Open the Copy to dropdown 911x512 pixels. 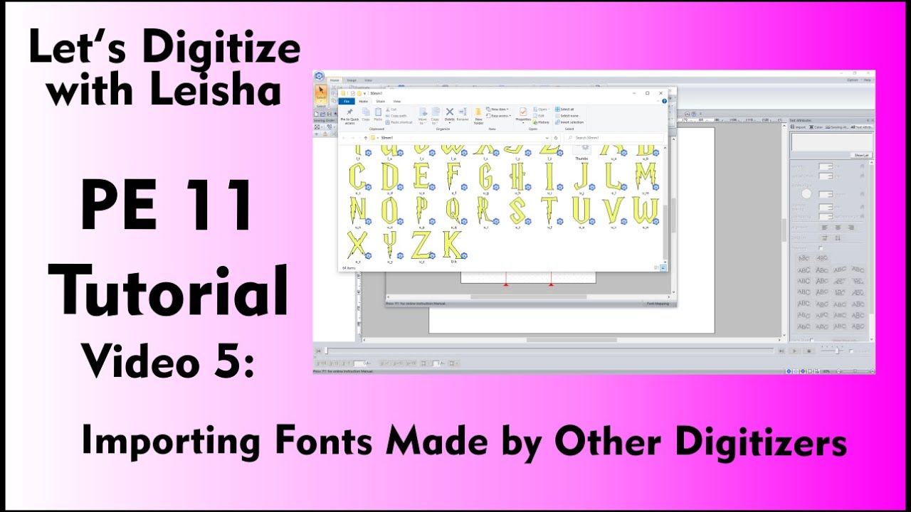(x=436, y=115)
